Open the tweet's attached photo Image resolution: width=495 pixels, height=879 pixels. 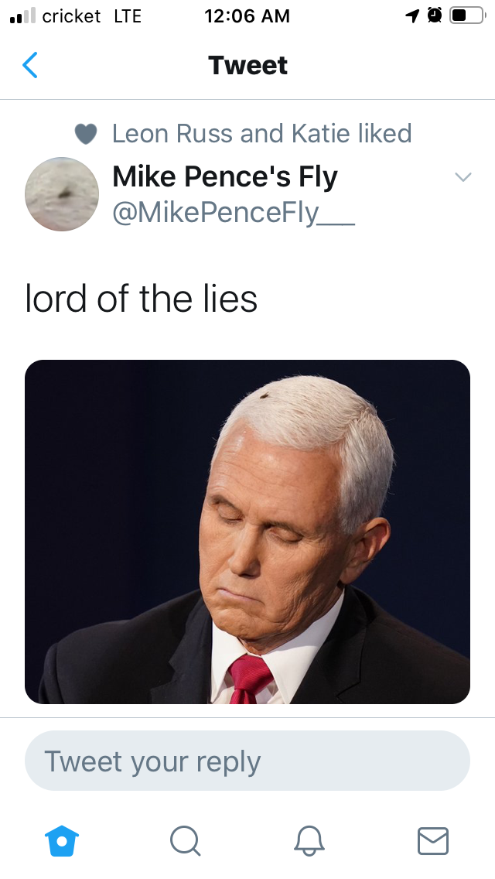(x=247, y=532)
